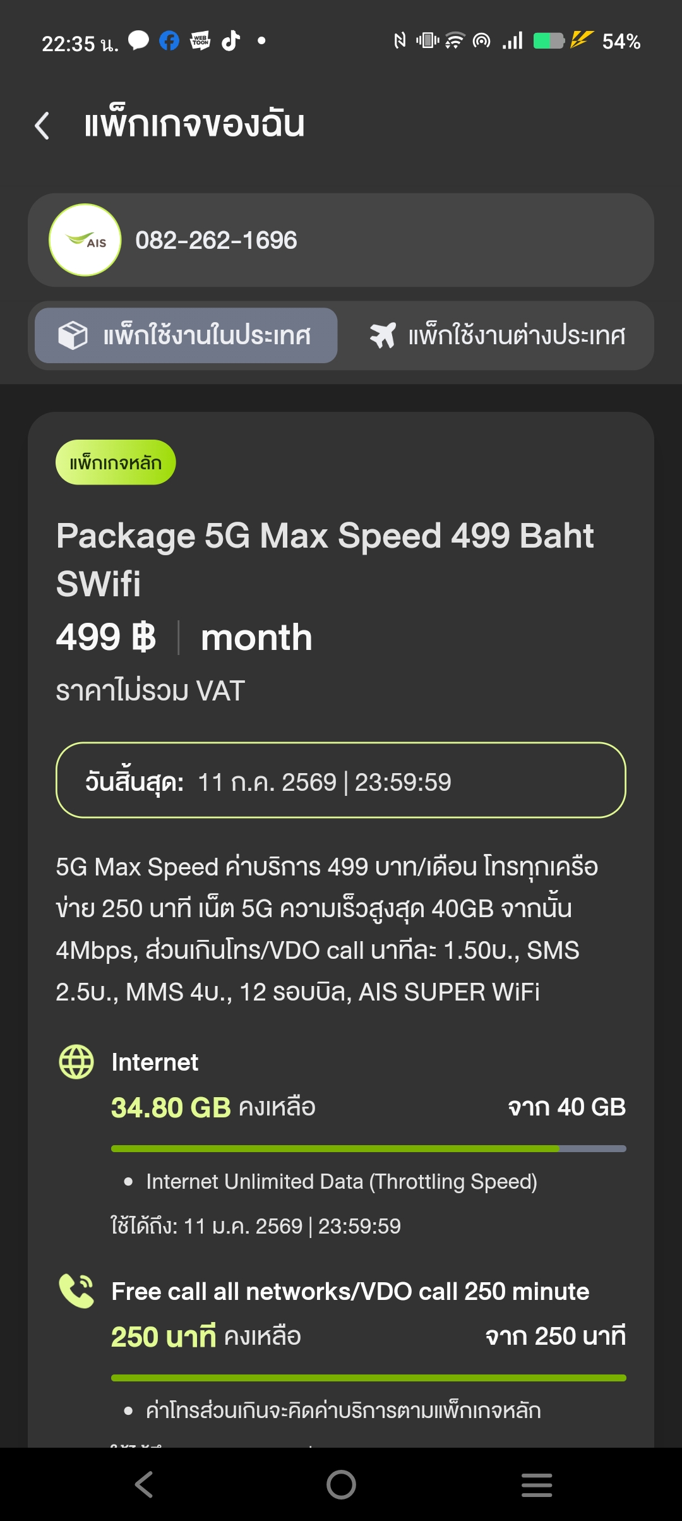Tap the box icon on domestic package tab
The image size is (682, 1521).
coord(73,335)
